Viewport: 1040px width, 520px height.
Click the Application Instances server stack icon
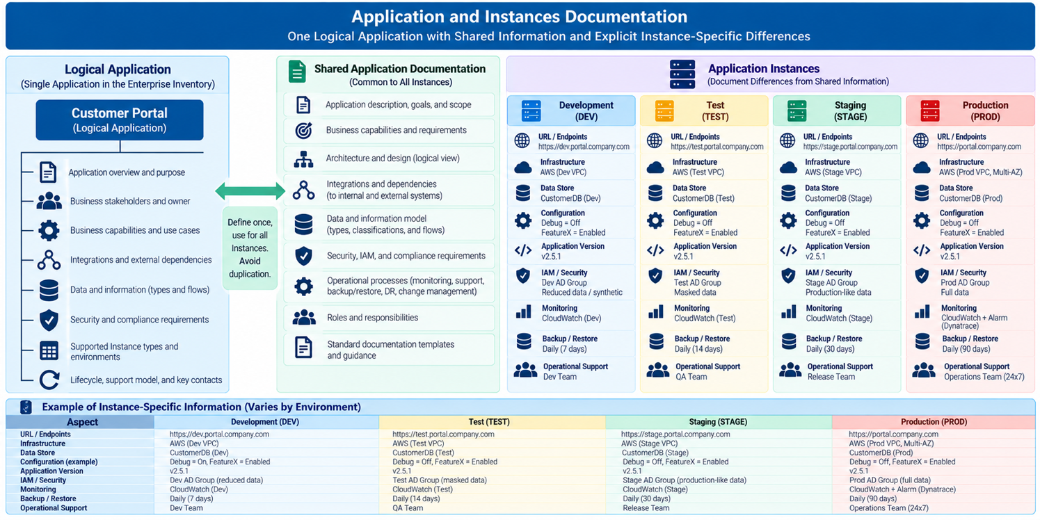coord(682,74)
